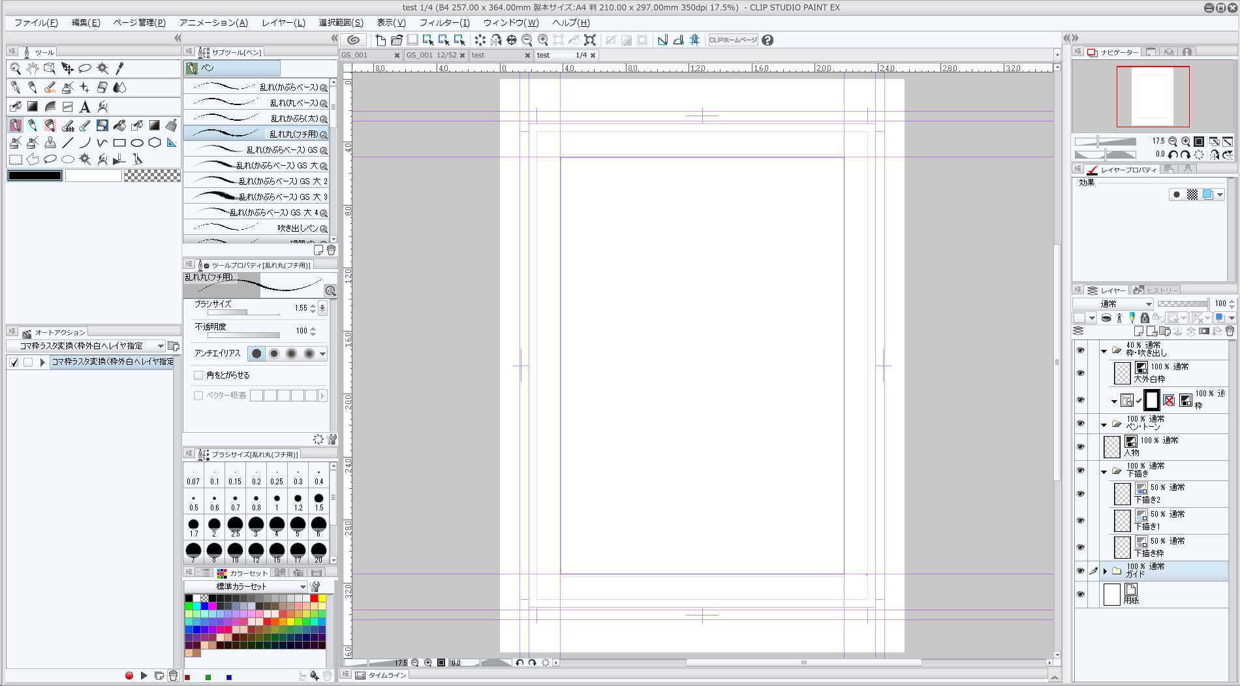Click the black main color swatch
This screenshot has height=686, width=1240.
(x=35, y=176)
